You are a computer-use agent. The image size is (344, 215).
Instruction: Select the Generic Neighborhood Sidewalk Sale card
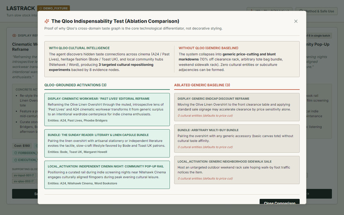point(237,170)
